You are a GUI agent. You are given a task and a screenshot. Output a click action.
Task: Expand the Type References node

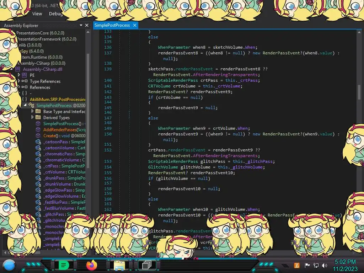(19, 81)
